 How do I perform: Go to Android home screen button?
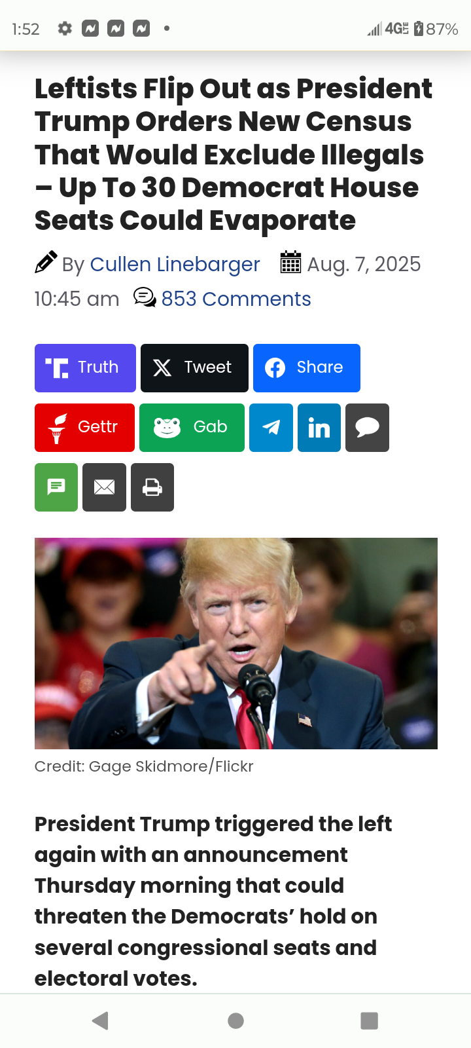point(236,1020)
